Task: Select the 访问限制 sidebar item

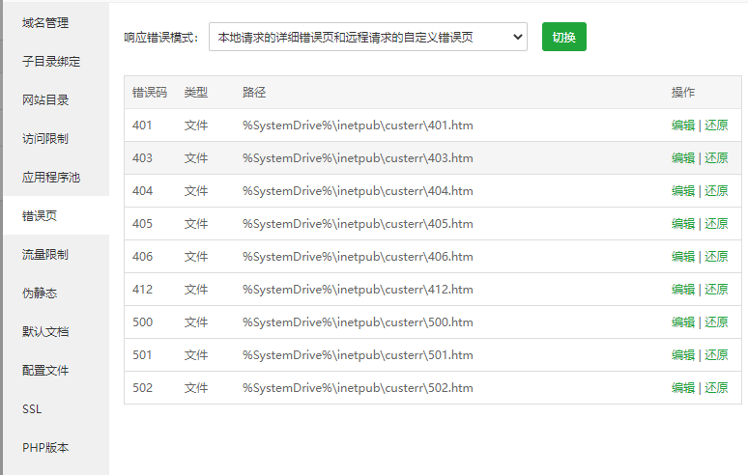Action: 45,138
